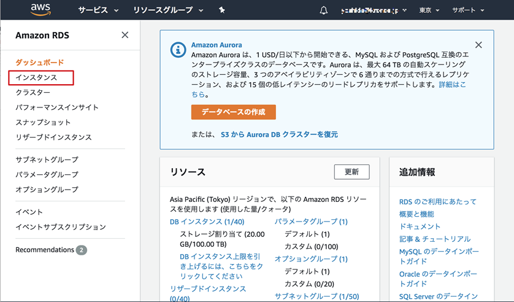Click the AWS logo home icon
This screenshot has width=514, height=302.
[42, 10]
